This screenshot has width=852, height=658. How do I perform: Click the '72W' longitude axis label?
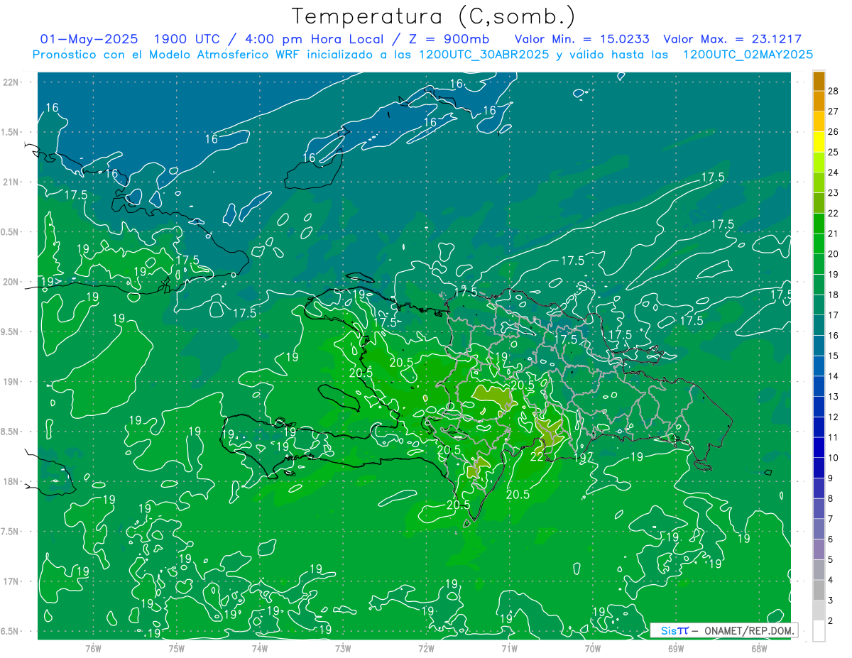pyautogui.click(x=426, y=649)
